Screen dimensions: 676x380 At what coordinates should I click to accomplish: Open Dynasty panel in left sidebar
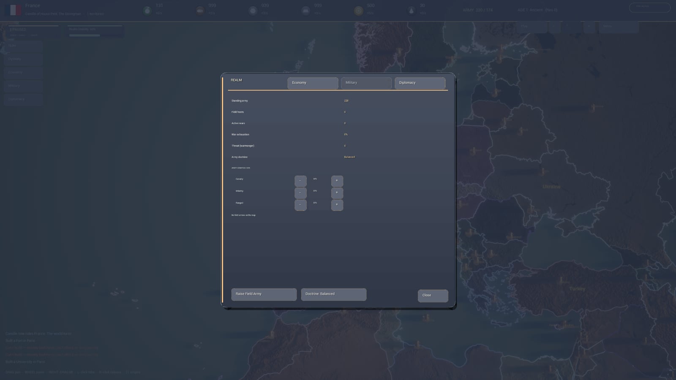24,59
